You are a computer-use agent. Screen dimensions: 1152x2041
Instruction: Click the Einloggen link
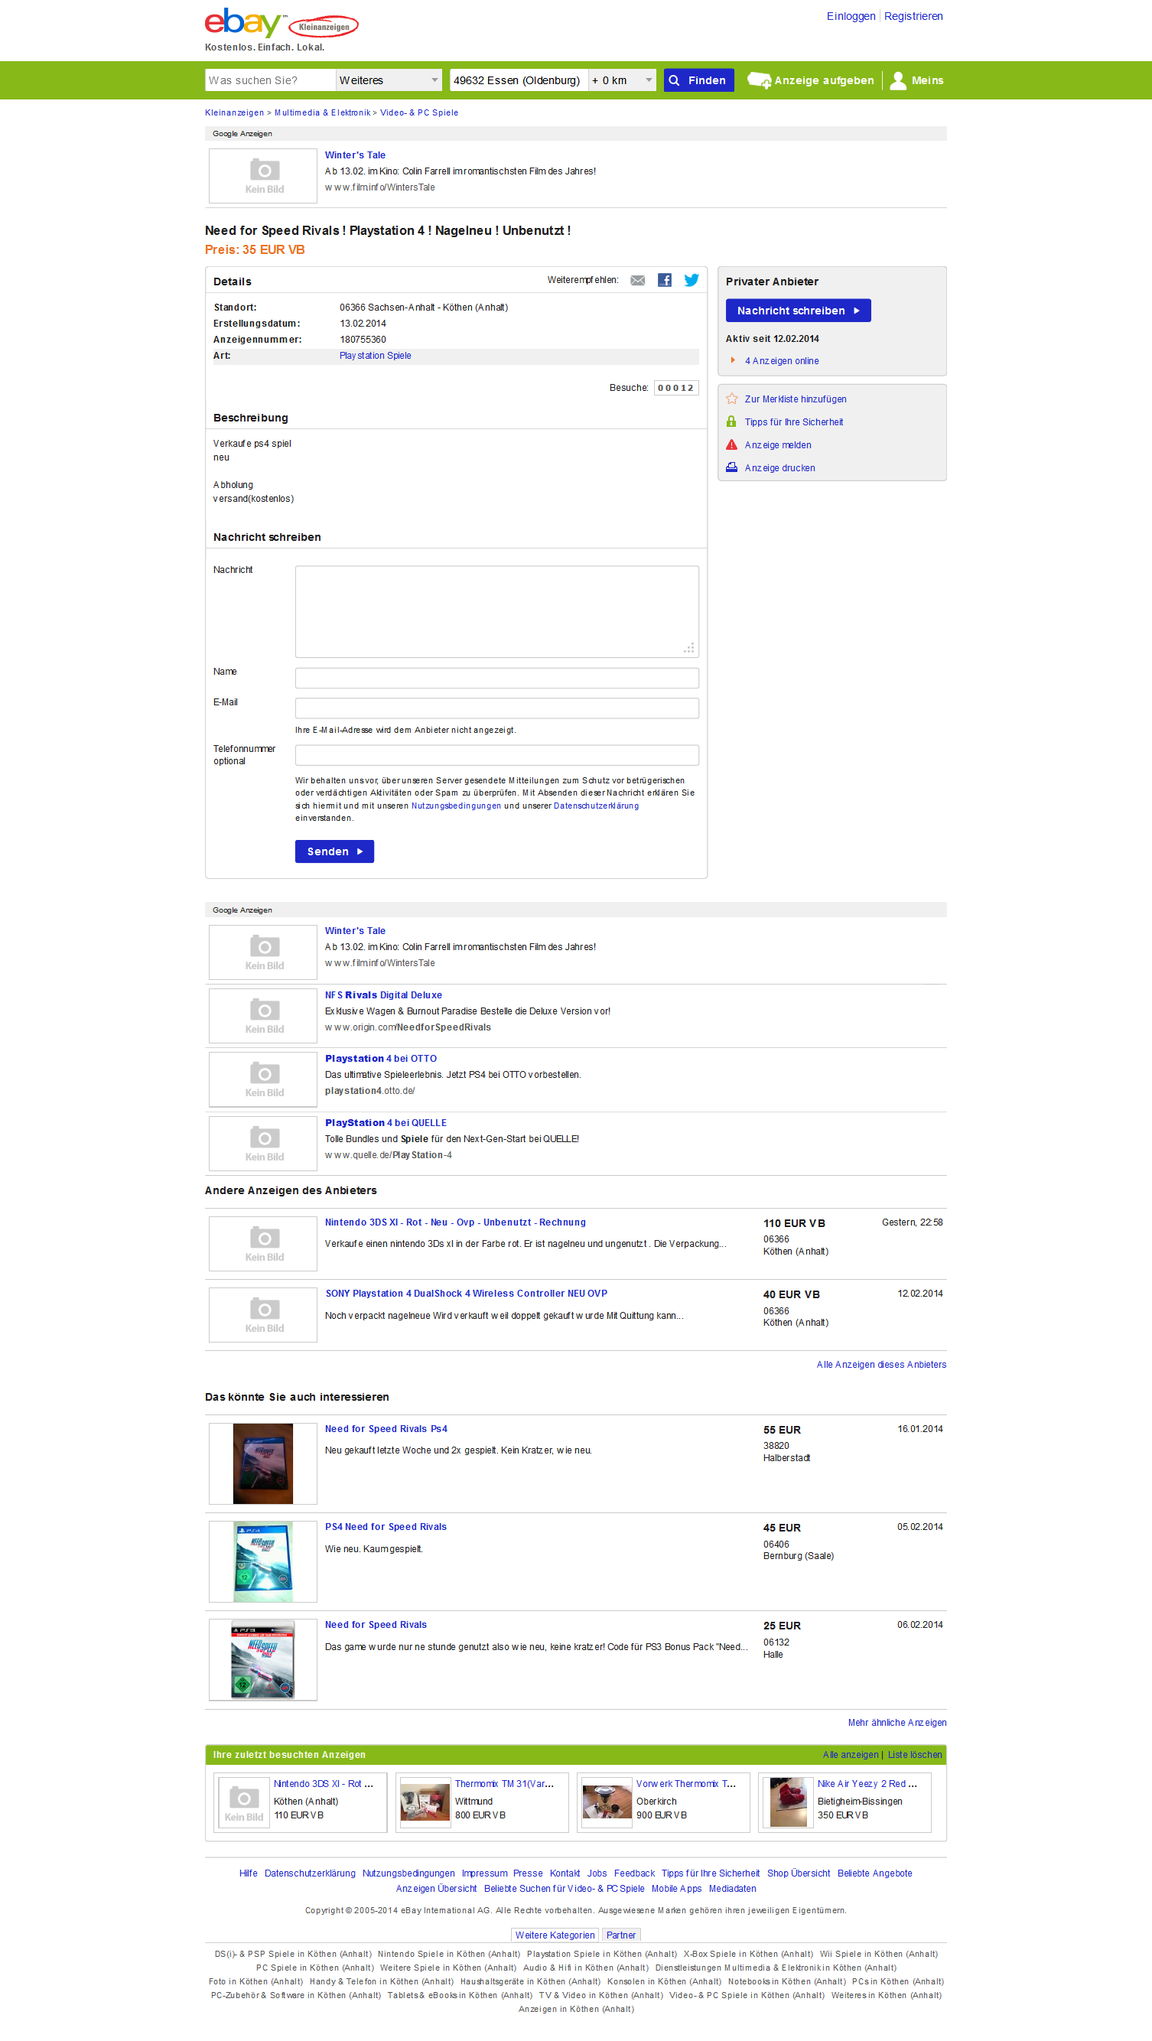(x=851, y=17)
